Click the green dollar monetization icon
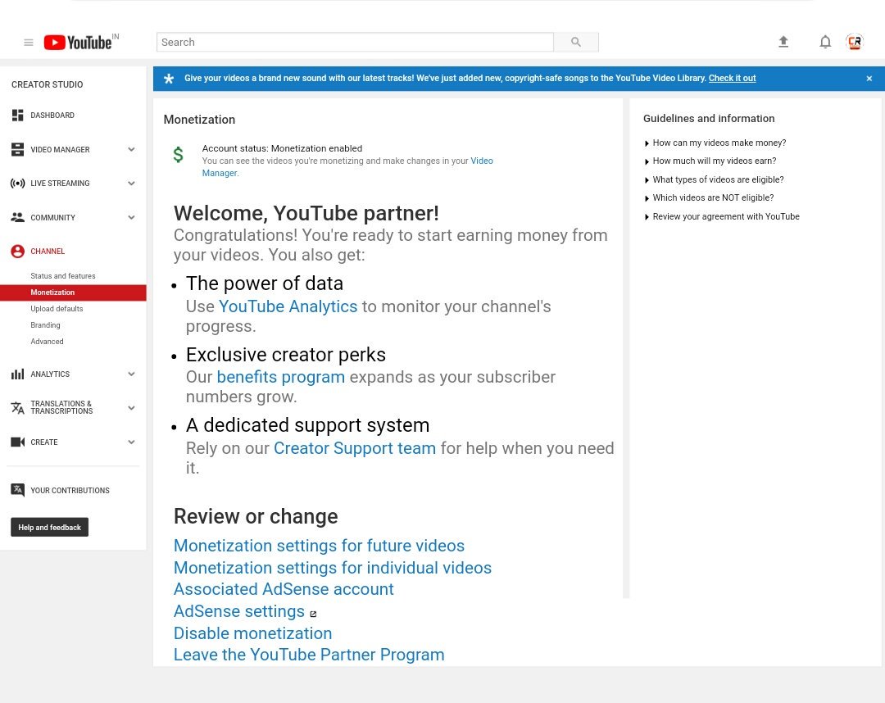 point(179,155)
